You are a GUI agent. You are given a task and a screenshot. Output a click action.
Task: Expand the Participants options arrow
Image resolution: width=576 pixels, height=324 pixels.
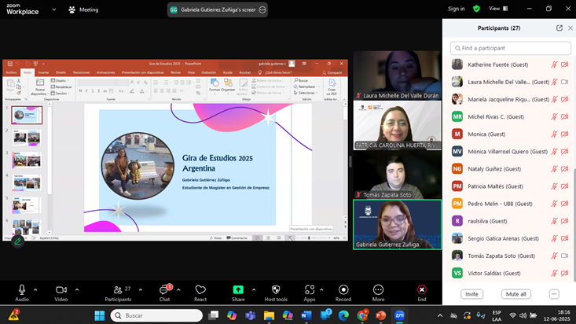click(141, 290)
